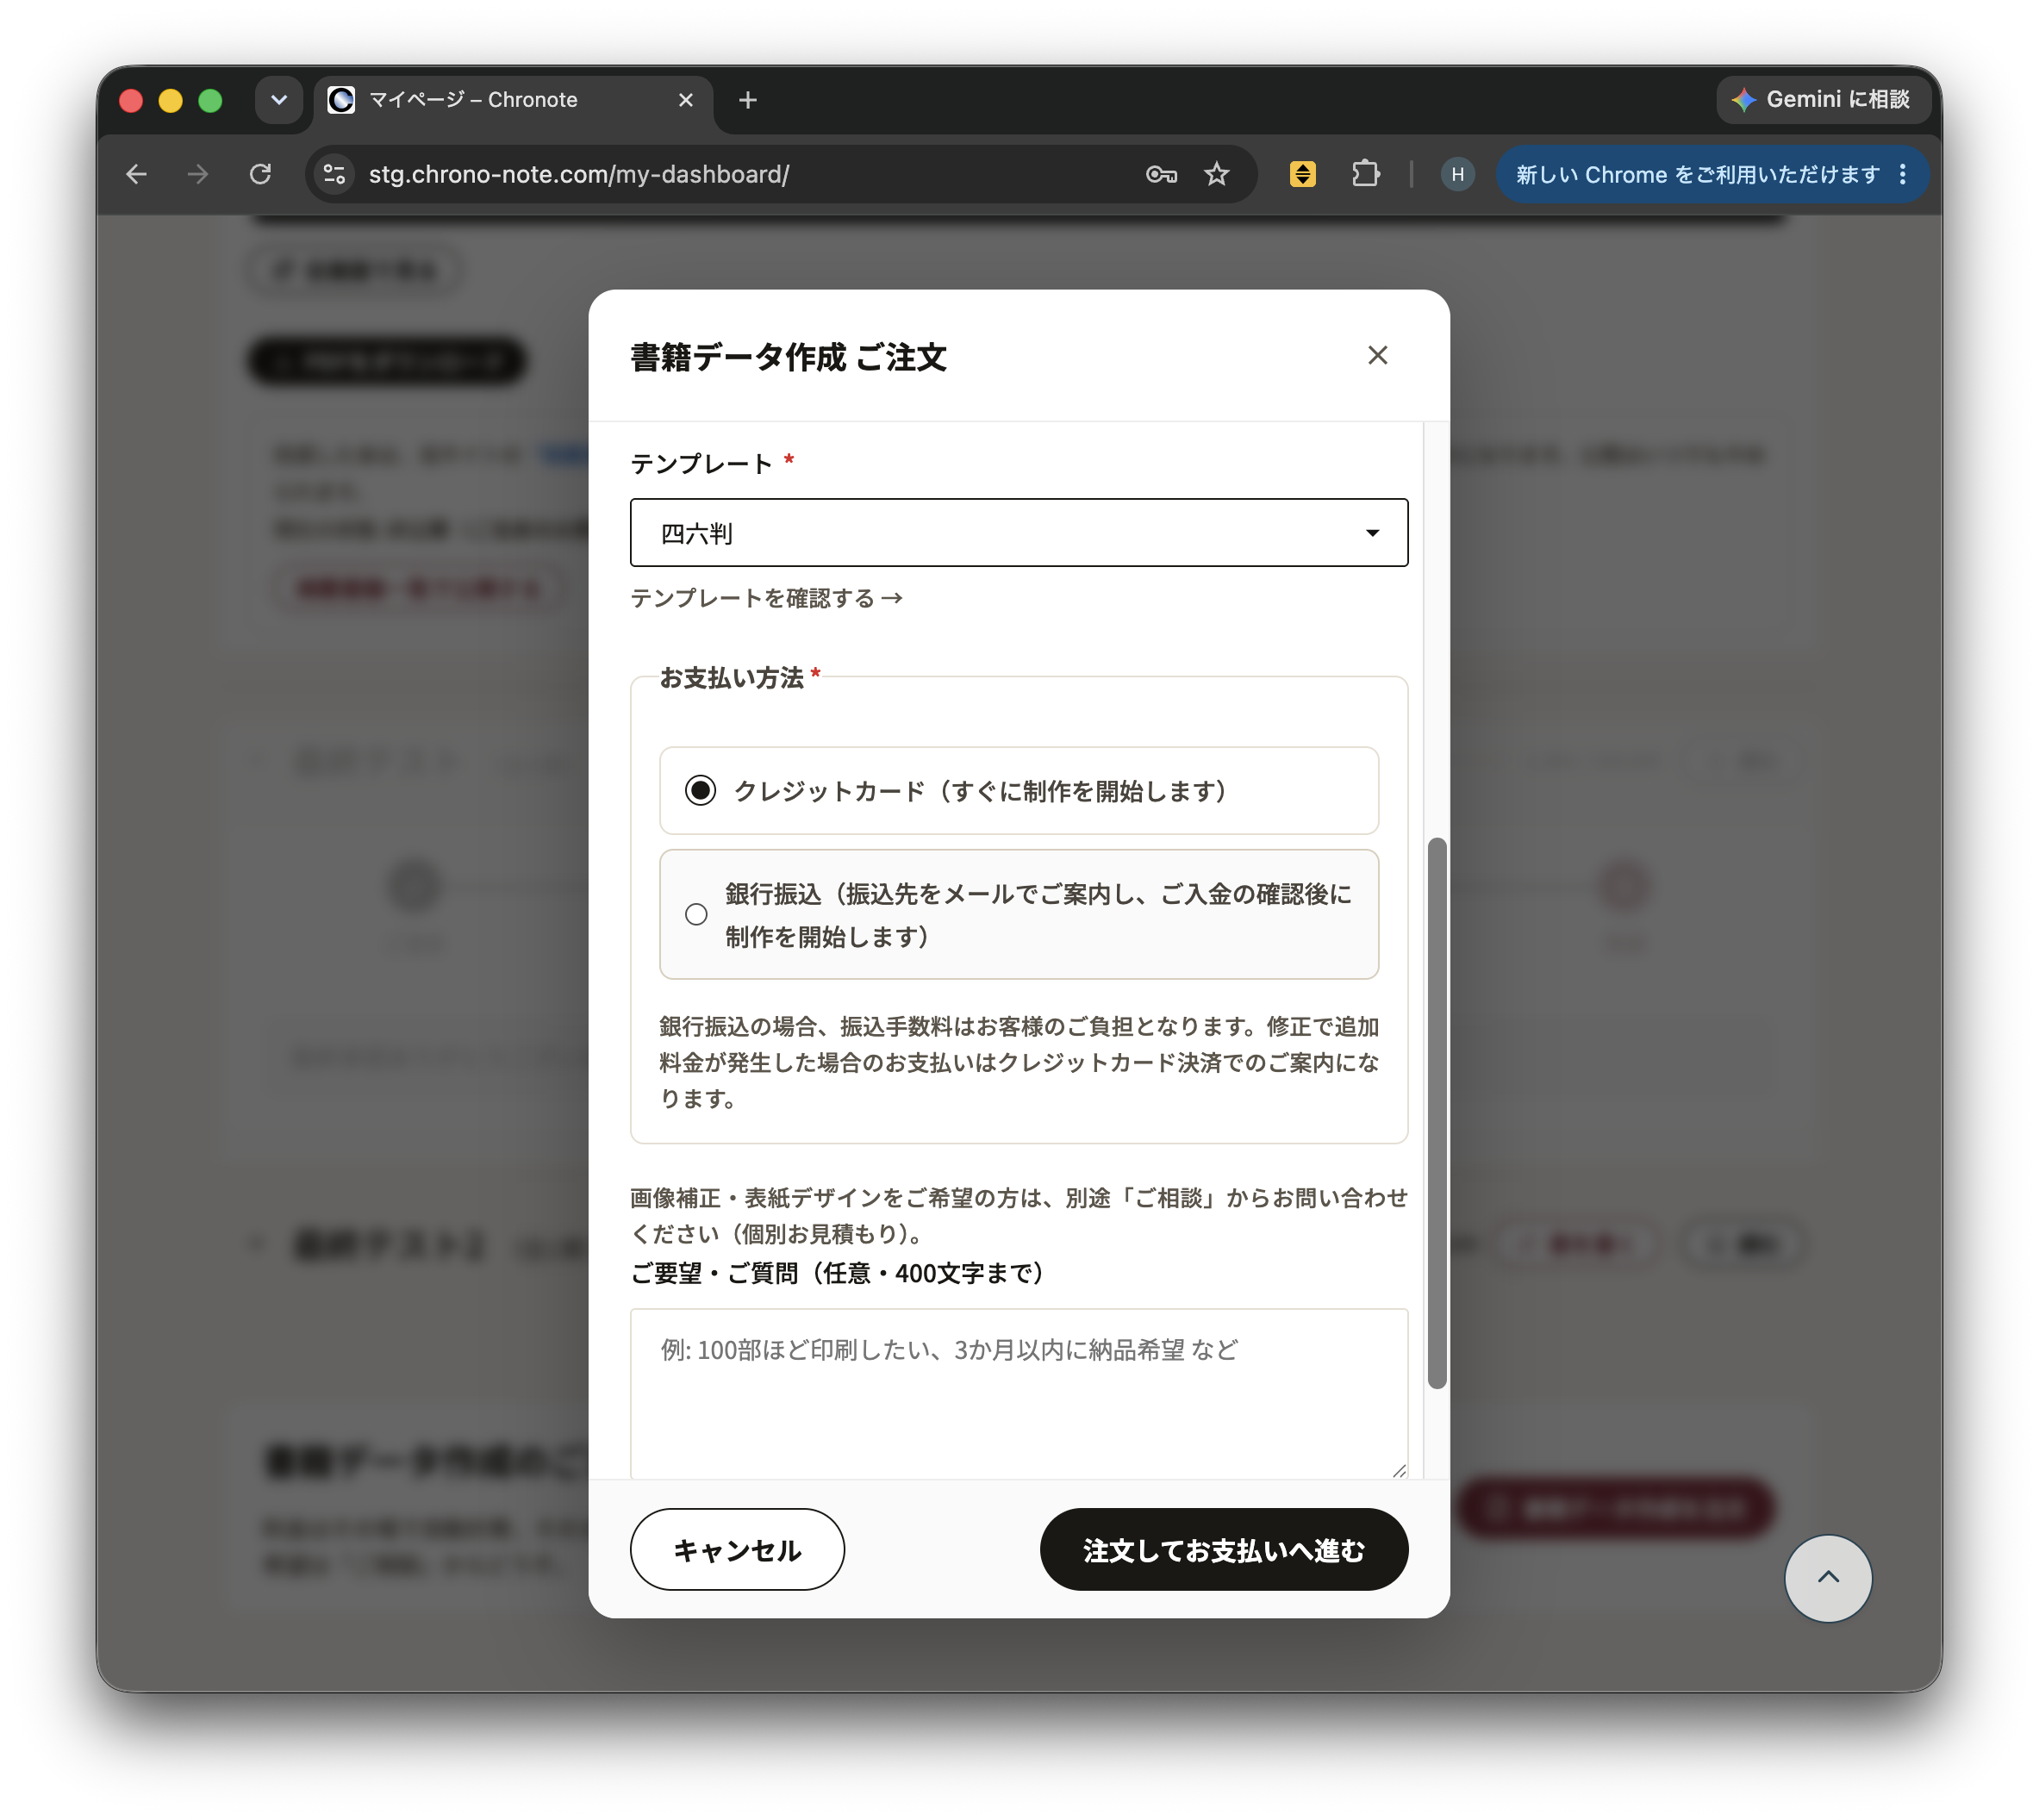
Task: Bookmark this page with the star icon
Action: click(1216, 175)
